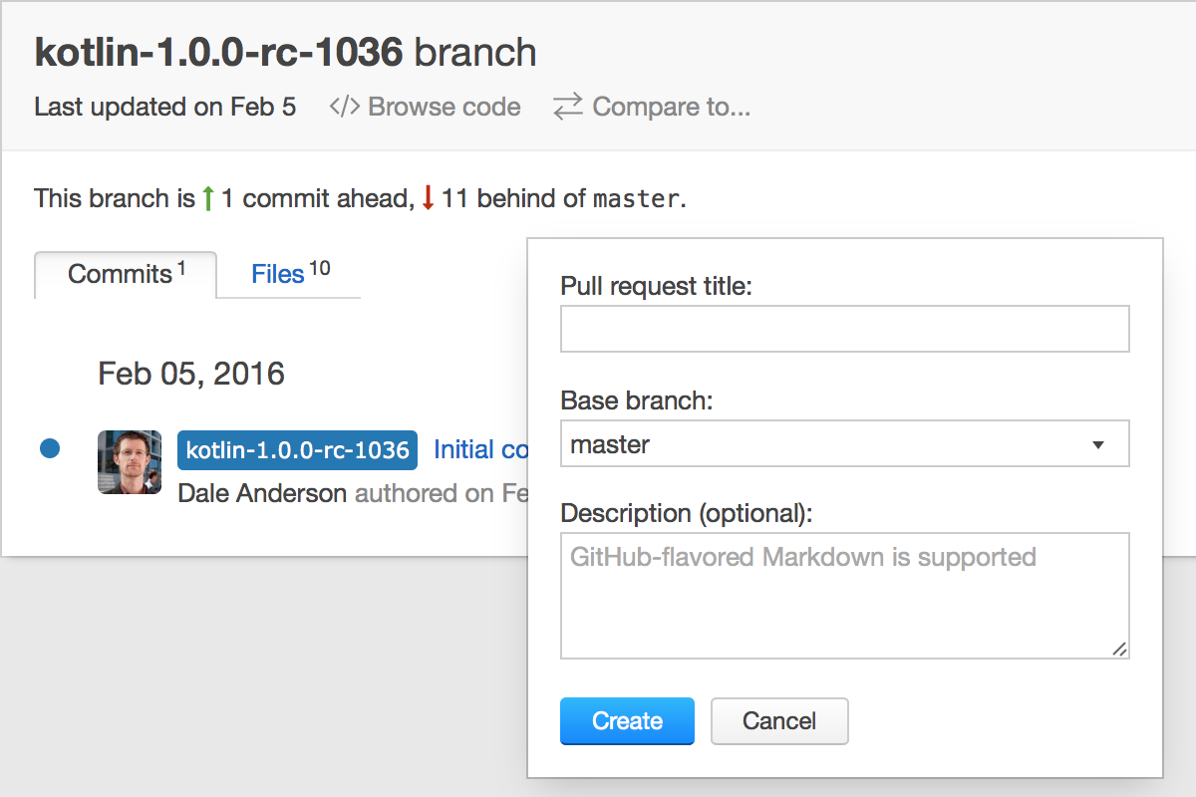Open the "Initial co…" commit link
Image resolution: width=1196 pixels, height=797 pixels.
tap(480, 450)
